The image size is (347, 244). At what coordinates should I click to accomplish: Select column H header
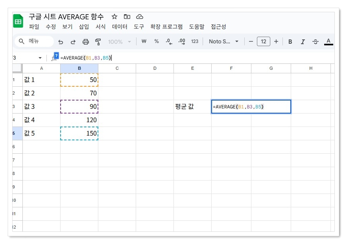[x=311, y=68]
